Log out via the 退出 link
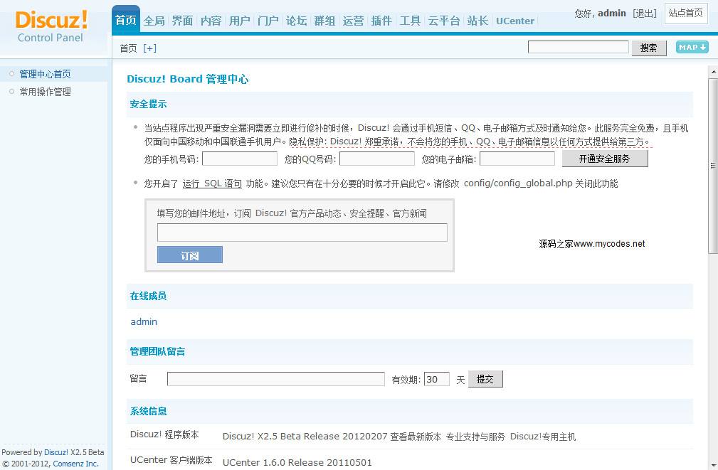 coord(644,13)
